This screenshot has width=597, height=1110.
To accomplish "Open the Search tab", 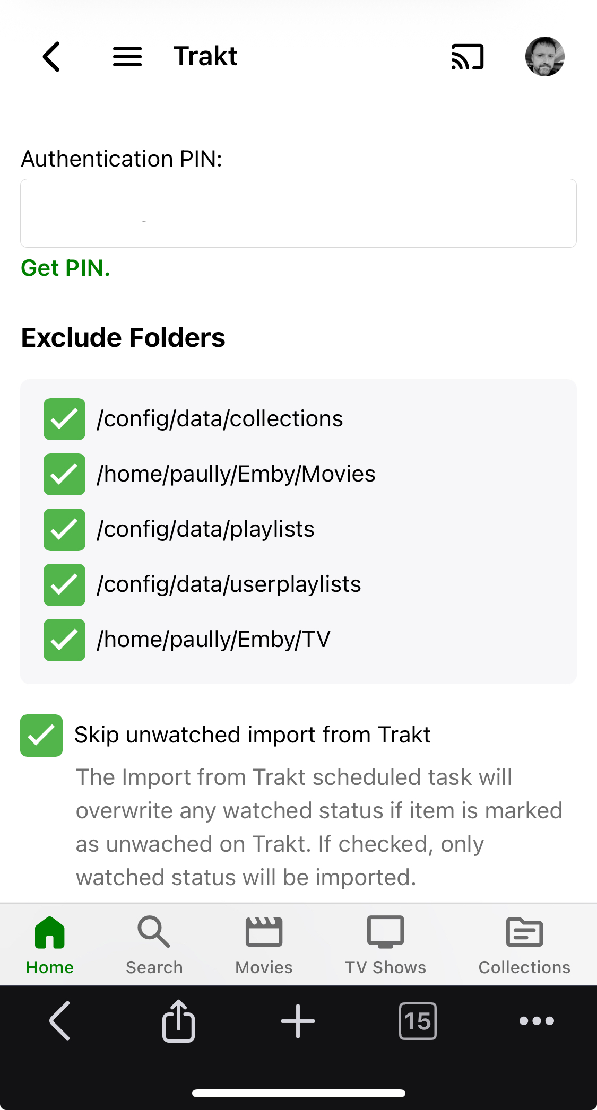I will pos(154,945).
